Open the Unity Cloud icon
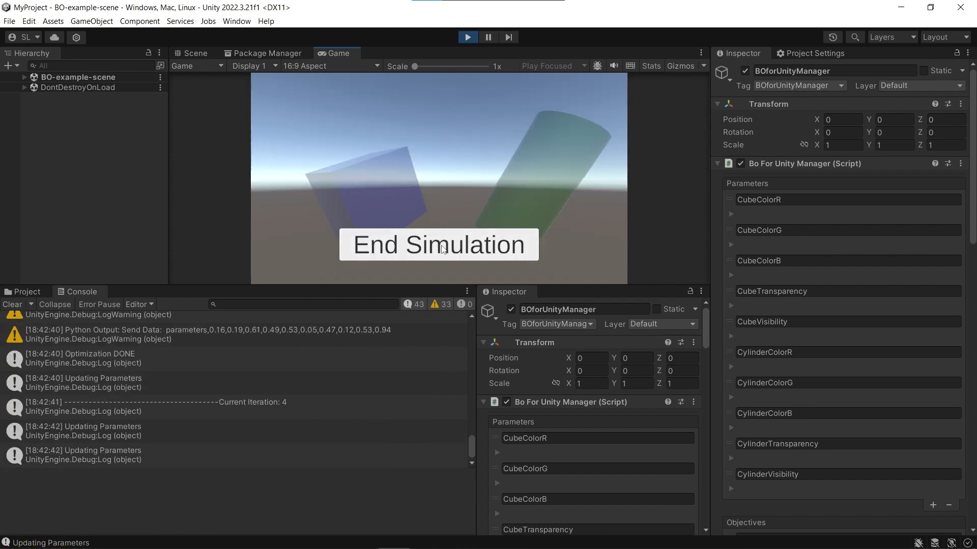The height and width of the screenshot is (549, 977). (x=54, y=37)
